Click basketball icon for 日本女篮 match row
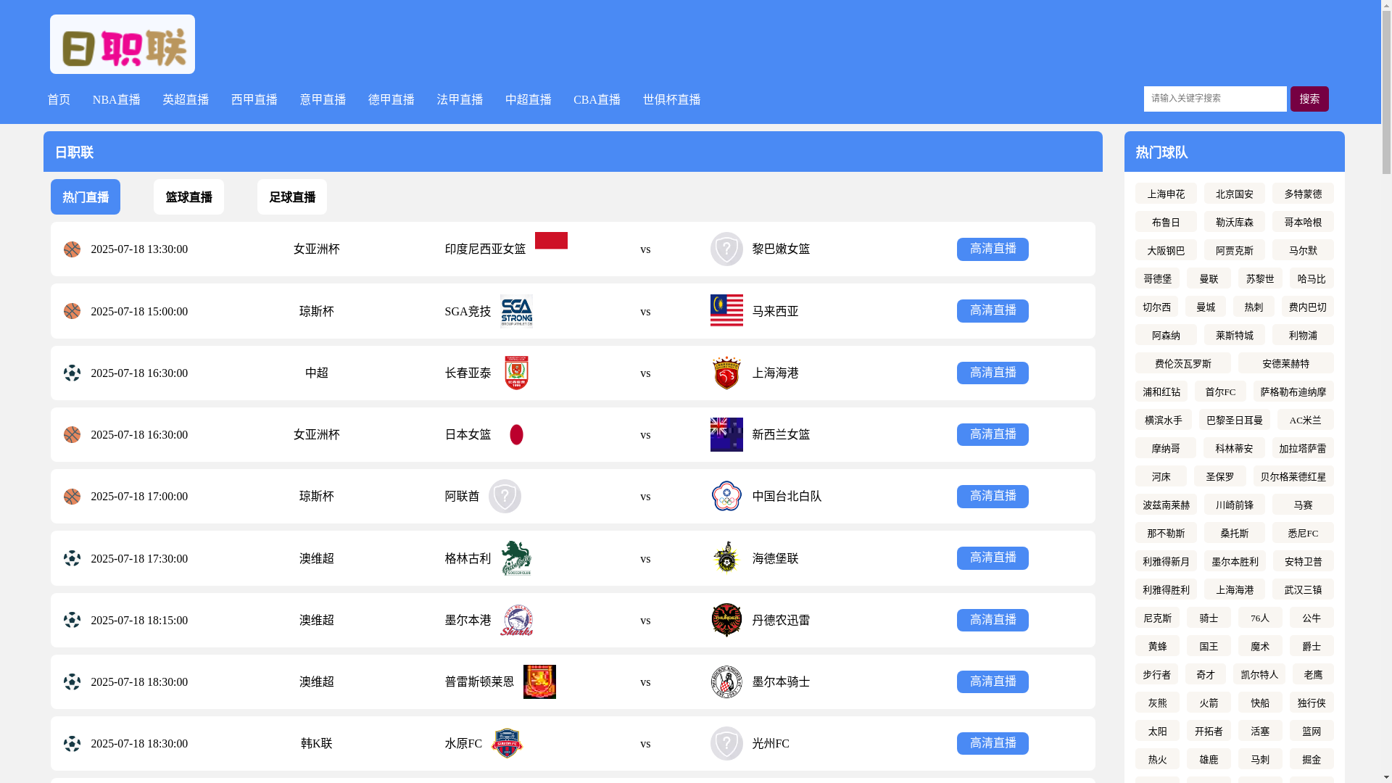This screenshot has width=1392, height=783. pos(72,434)
